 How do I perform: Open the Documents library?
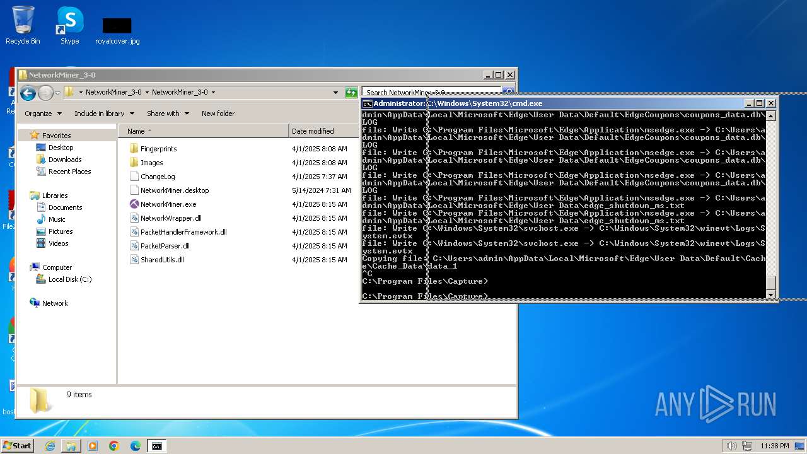coord(65,207)
